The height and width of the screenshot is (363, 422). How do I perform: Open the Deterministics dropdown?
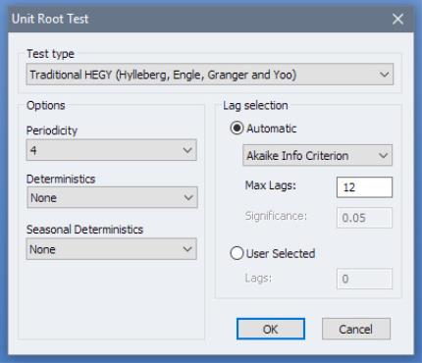point(112,197)
